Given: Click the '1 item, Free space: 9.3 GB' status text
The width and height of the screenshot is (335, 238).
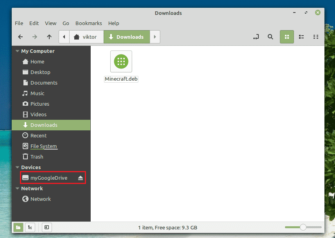Looking at the screenshot, I should tap(167, 227).
